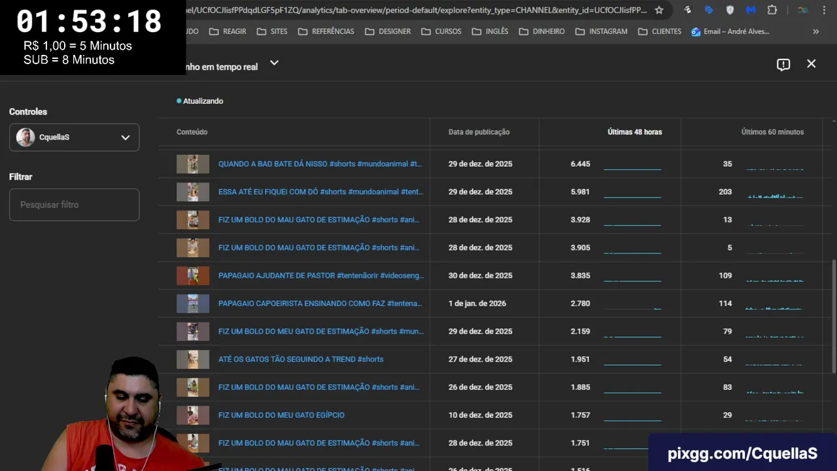The height and width of the screenshot is (471, 837).
Task: Click thumbnail of 'ATÉ OS GATOS' video
Action: (x=193, y=359)
